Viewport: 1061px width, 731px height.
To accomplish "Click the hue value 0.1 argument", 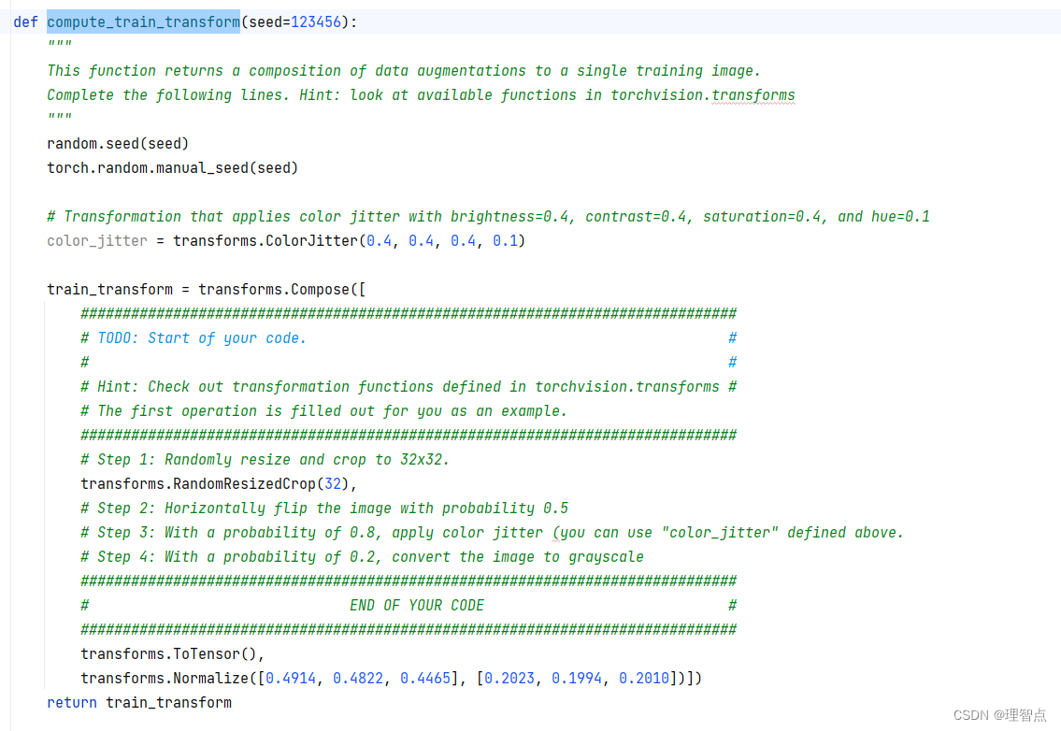I will click(505, 240).
